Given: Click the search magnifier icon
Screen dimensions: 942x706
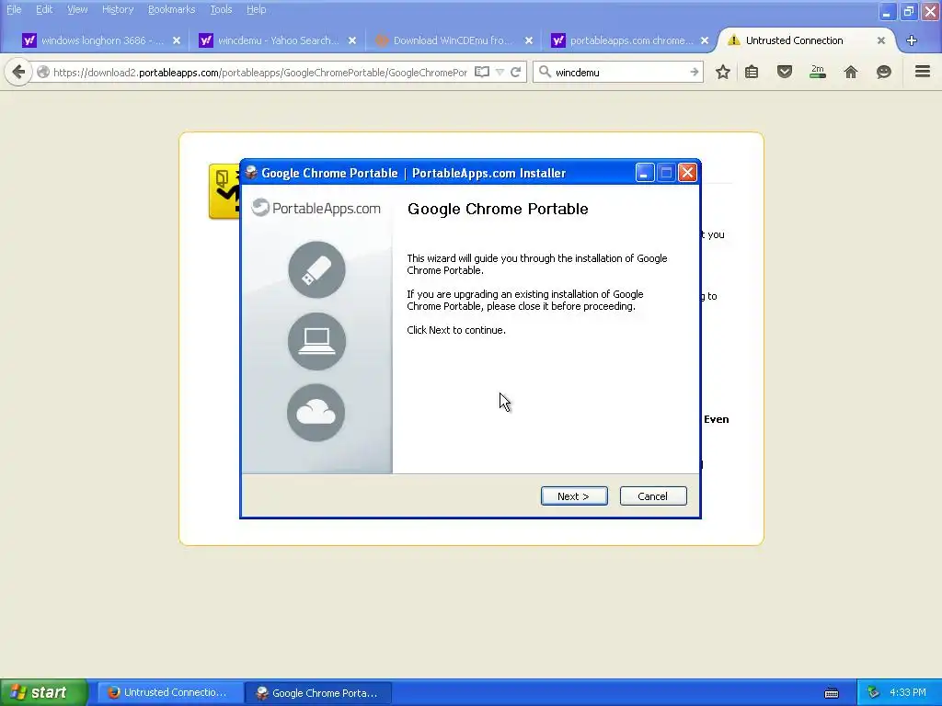Looking at the screenshot, I should coord(545,72).
